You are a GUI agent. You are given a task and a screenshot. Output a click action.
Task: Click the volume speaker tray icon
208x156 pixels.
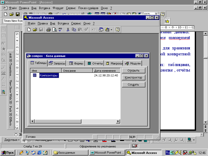pyautogui.click(x=180, y=153)
